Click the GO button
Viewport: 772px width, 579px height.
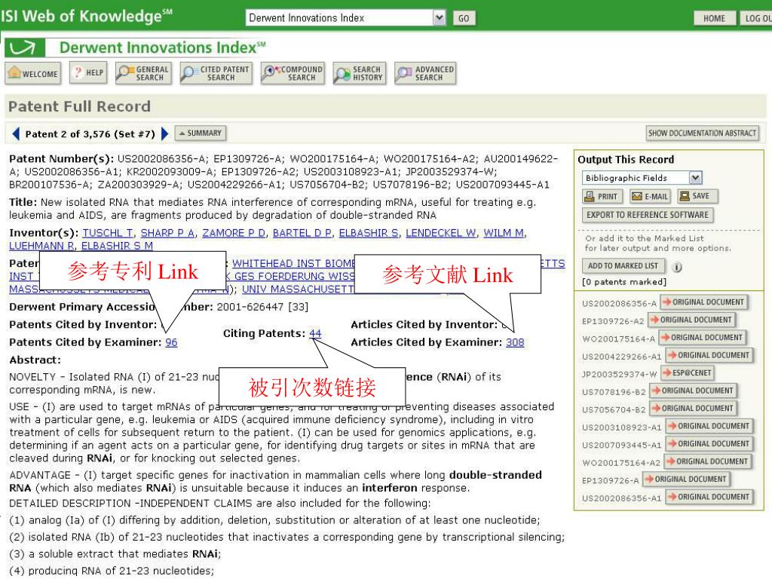[464, 18]
